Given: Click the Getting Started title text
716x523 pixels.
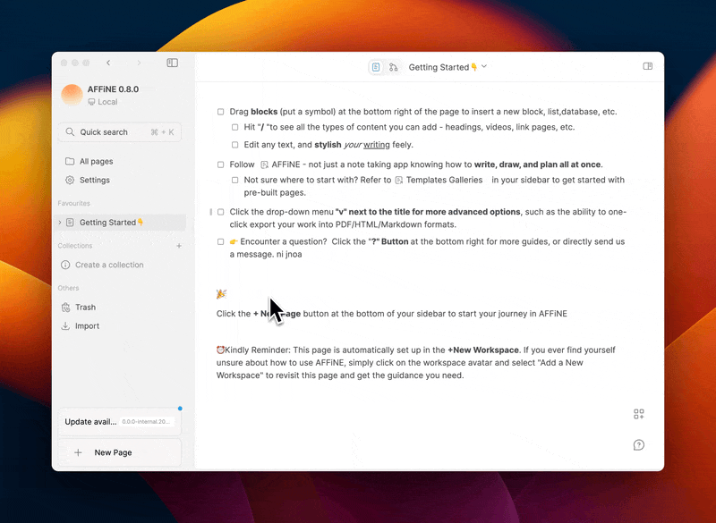Looking at the screenshot, I should tap(443, 67).
